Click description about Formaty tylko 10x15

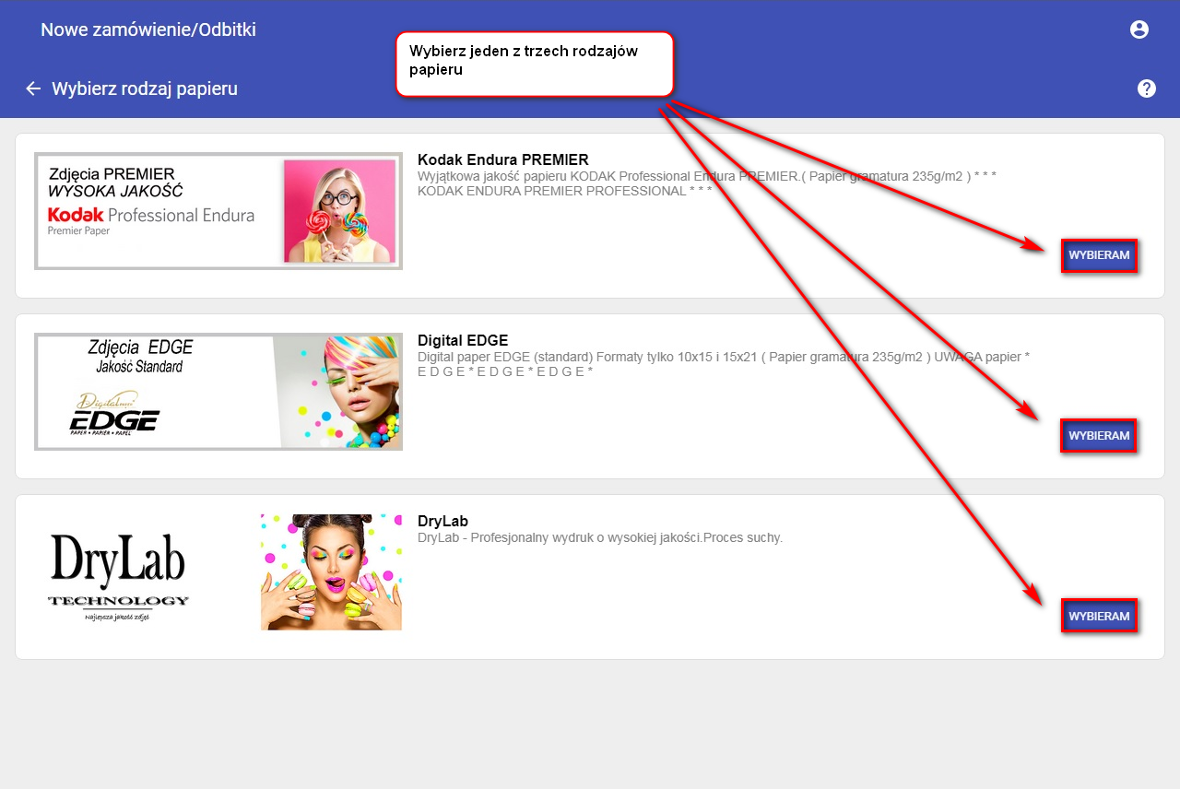[x=724, y=364]
